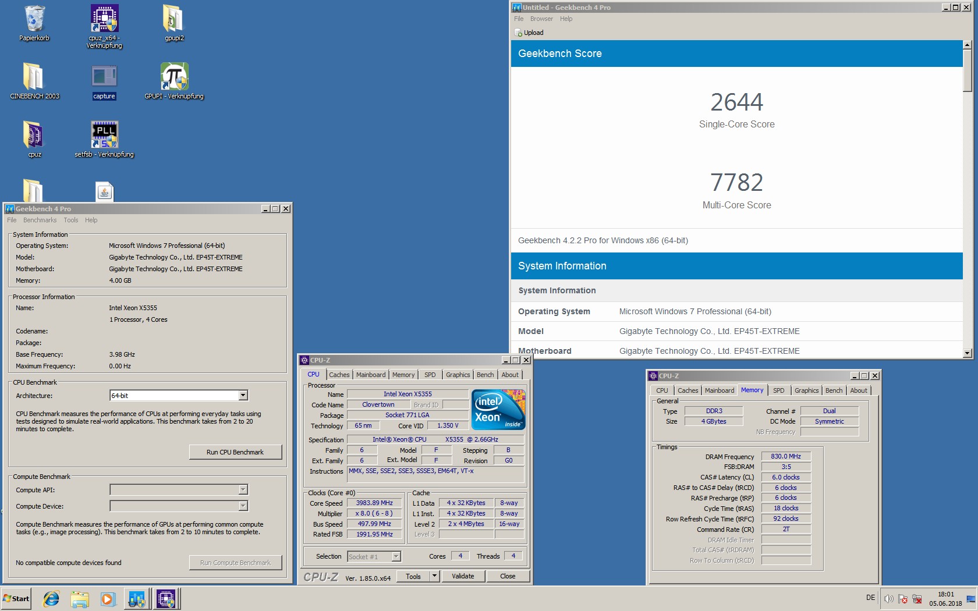978x611 pixels.
Task: Click the CPU-Z Memory window title icon
Action: click(x=653, y=376)
